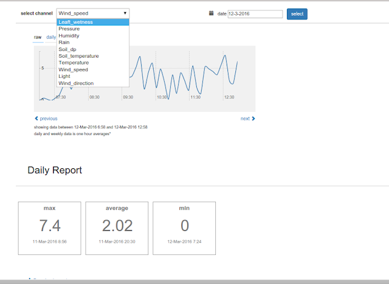
Task: Click the 09:30 axis label on chart
Action: [128, 97]
